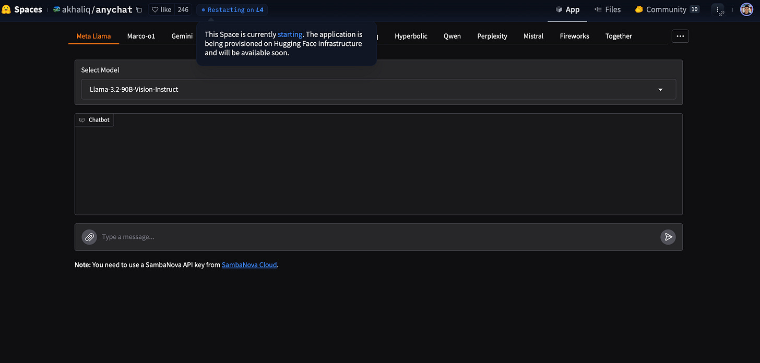Open the Community tab
The height and width of the screenshot is (363, 760).
[x=667, y=10]
